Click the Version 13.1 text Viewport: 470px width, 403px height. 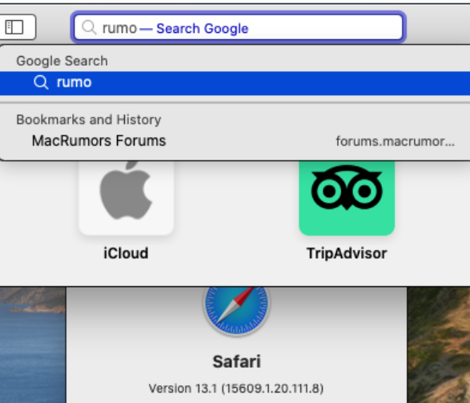point(236,389)
